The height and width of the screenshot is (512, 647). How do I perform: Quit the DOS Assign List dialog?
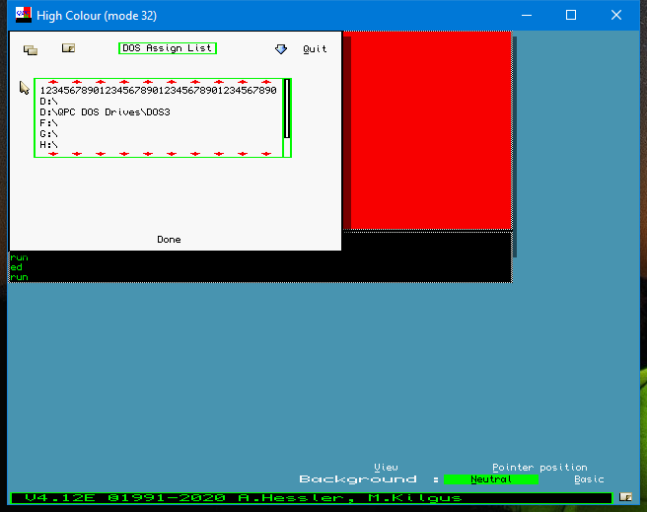315,49
